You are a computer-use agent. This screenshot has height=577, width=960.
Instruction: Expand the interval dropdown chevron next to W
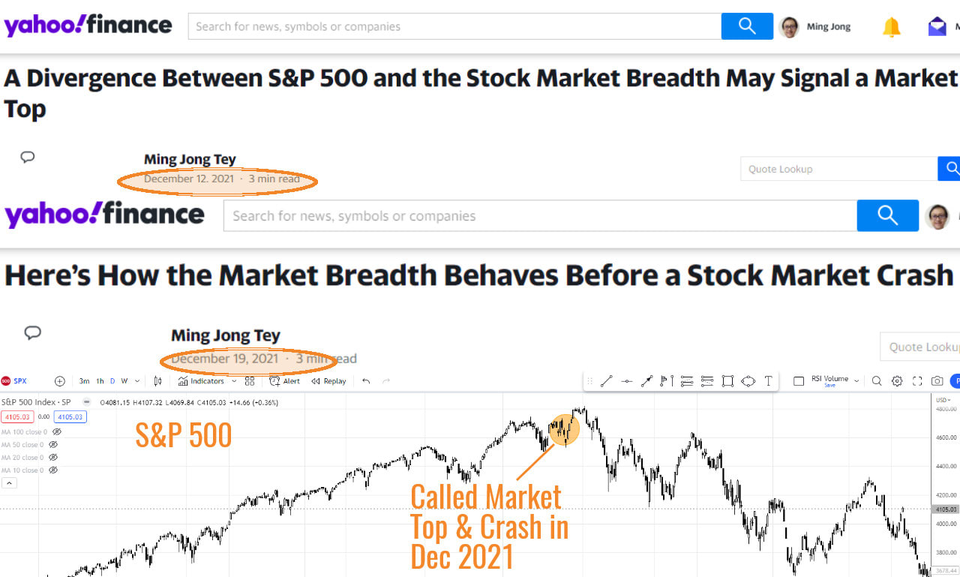[x=136, y=381]
